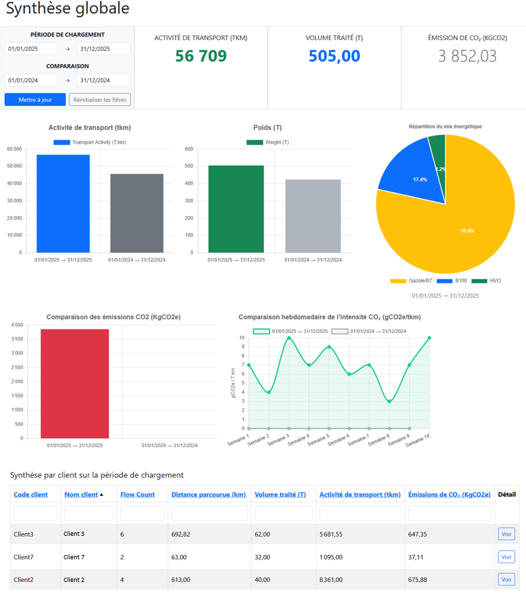Click the Nom client filter input box
This screenshot has width=526, height=595.
(89, 513)
